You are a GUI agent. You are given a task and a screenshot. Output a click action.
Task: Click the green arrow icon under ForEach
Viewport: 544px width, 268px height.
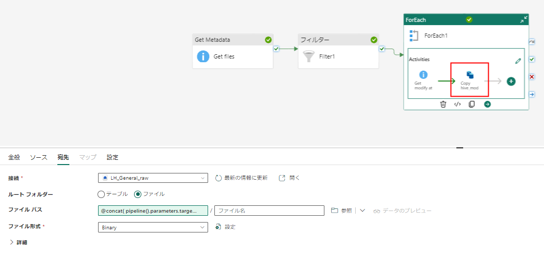coord(488,104)
